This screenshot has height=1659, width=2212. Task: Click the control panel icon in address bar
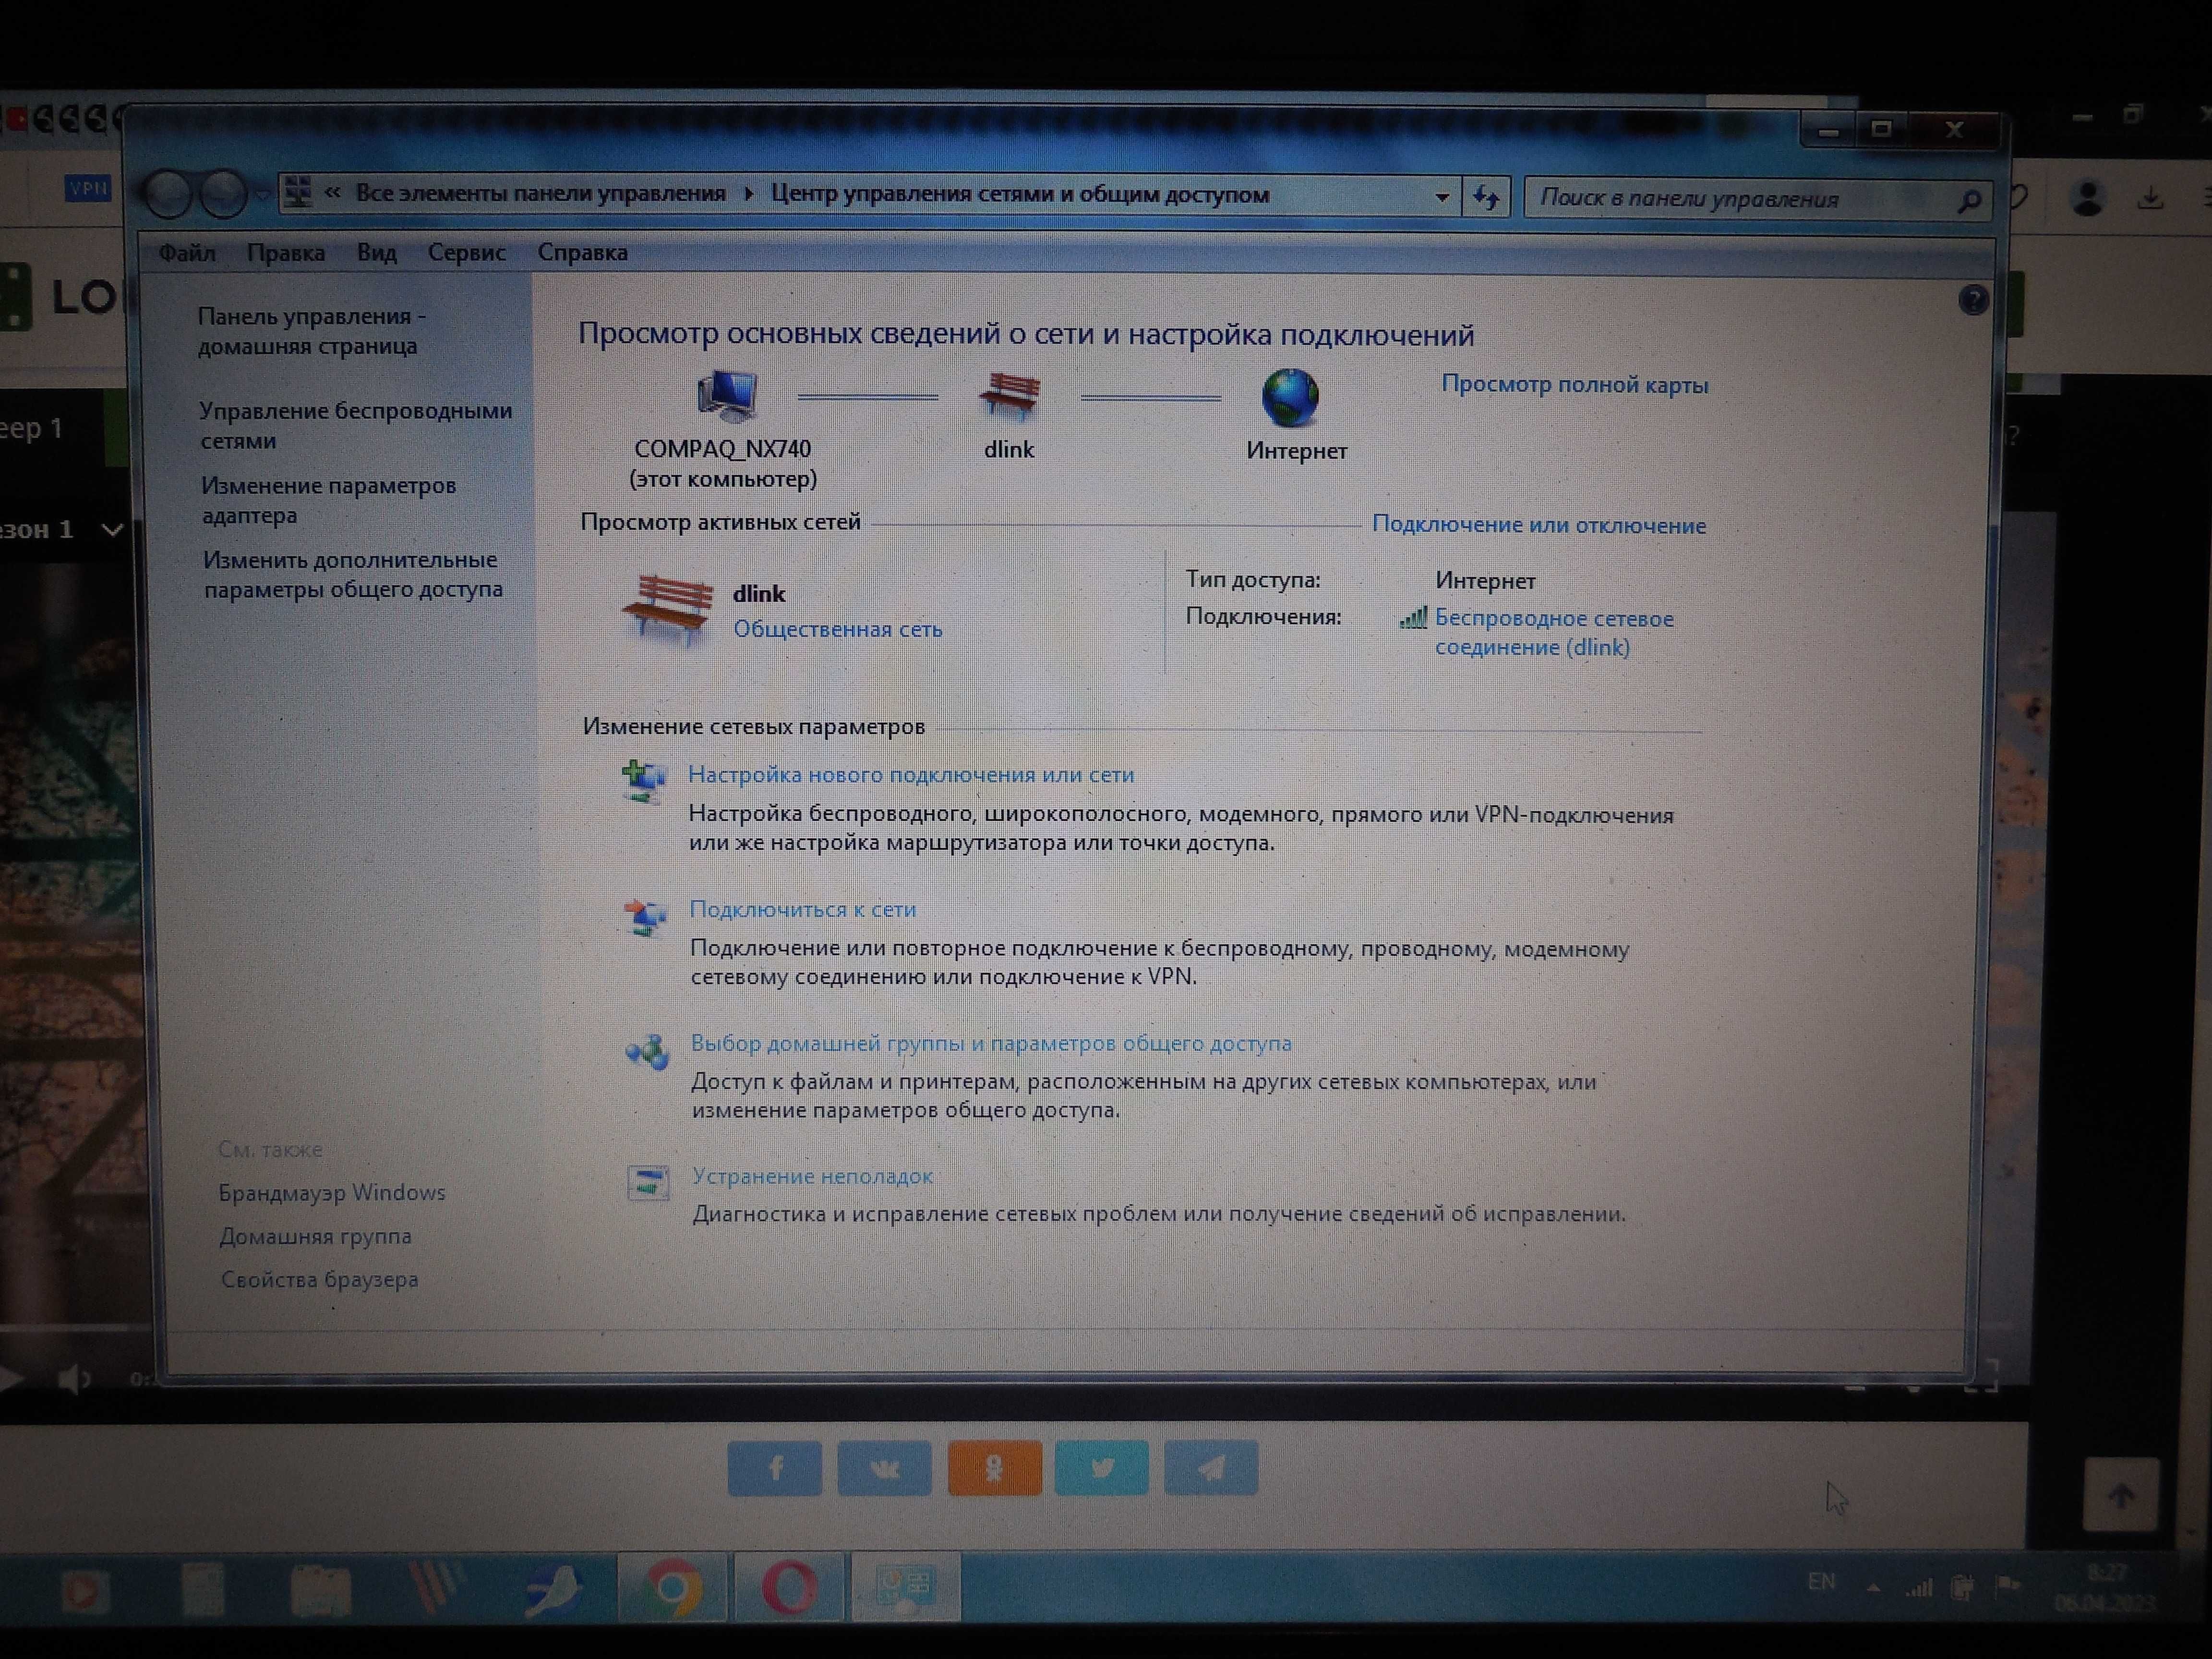pyautogui.click(x=299, y=192)
